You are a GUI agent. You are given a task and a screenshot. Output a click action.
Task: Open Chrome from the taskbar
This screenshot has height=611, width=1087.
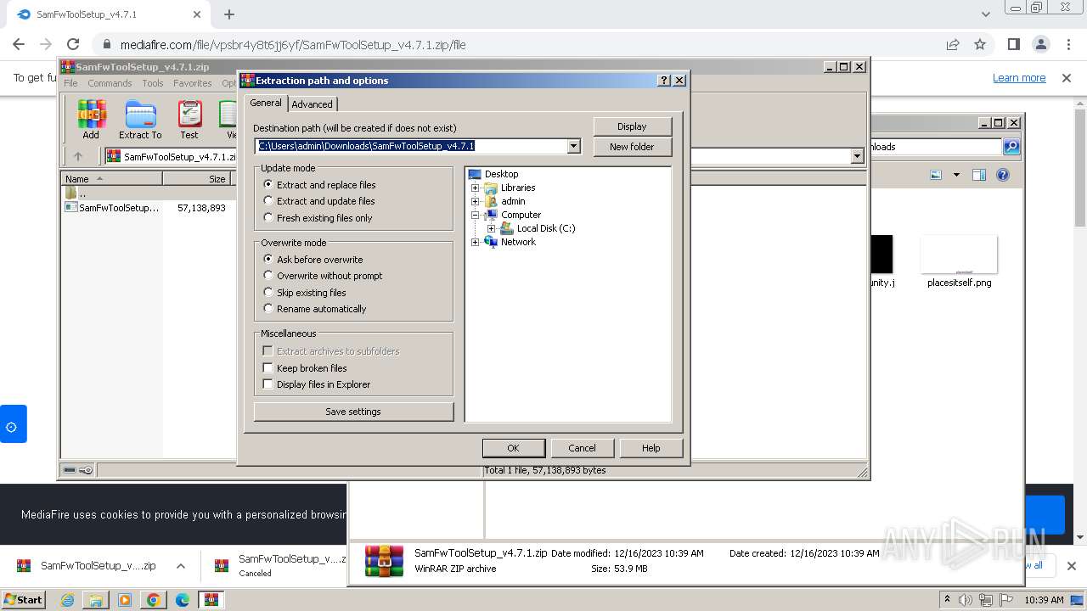[154, 600]
